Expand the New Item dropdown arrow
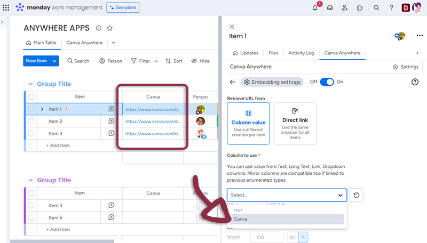Image resolution: width=427 pixels, height=243 pixels. pyautogui.click(x=54, y=61)
